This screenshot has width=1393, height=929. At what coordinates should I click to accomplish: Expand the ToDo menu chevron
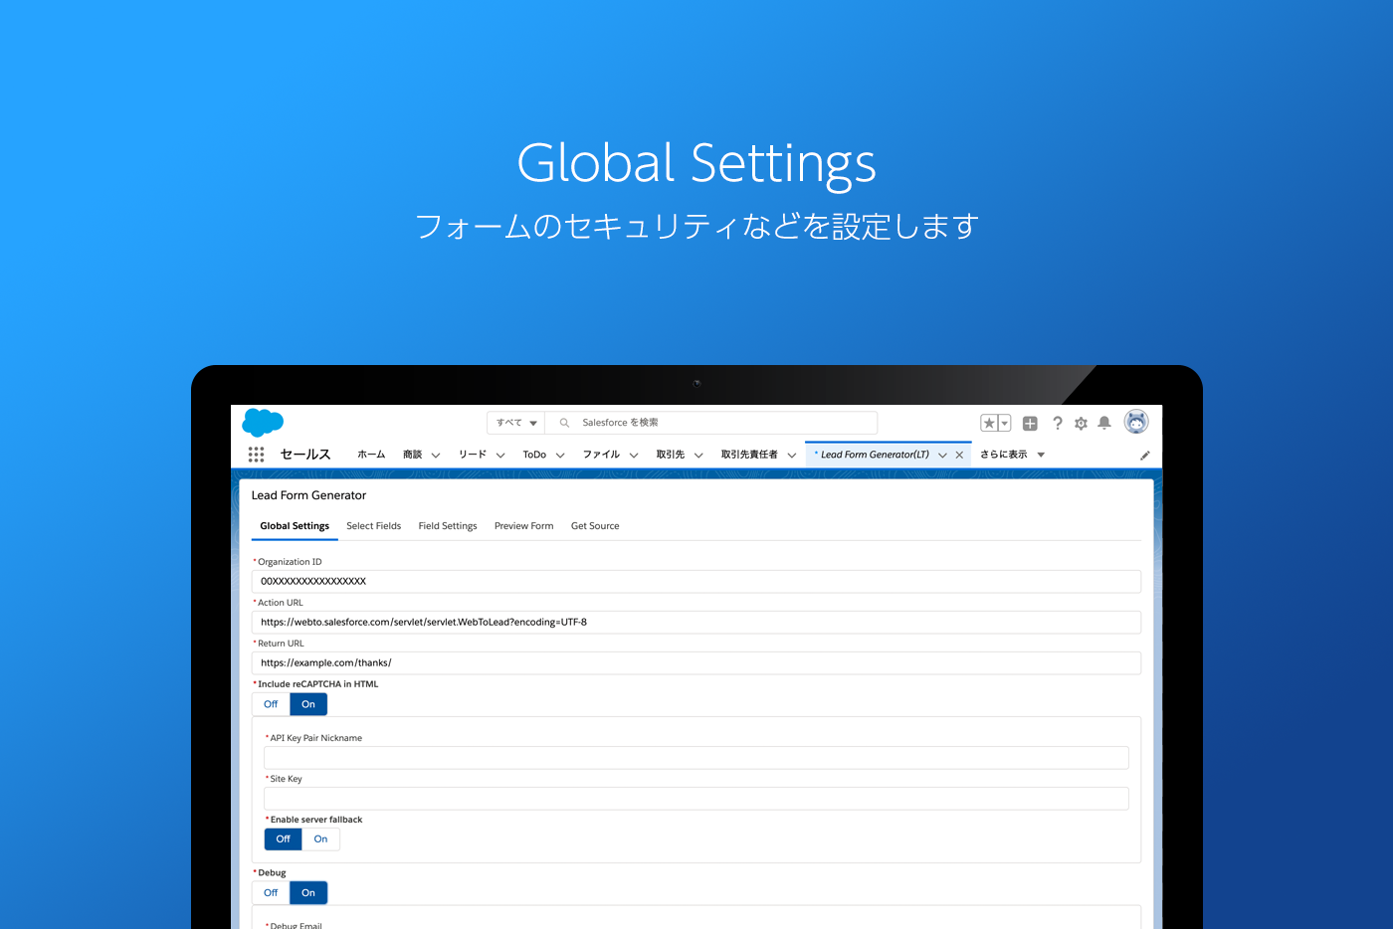tap(560, 456)
